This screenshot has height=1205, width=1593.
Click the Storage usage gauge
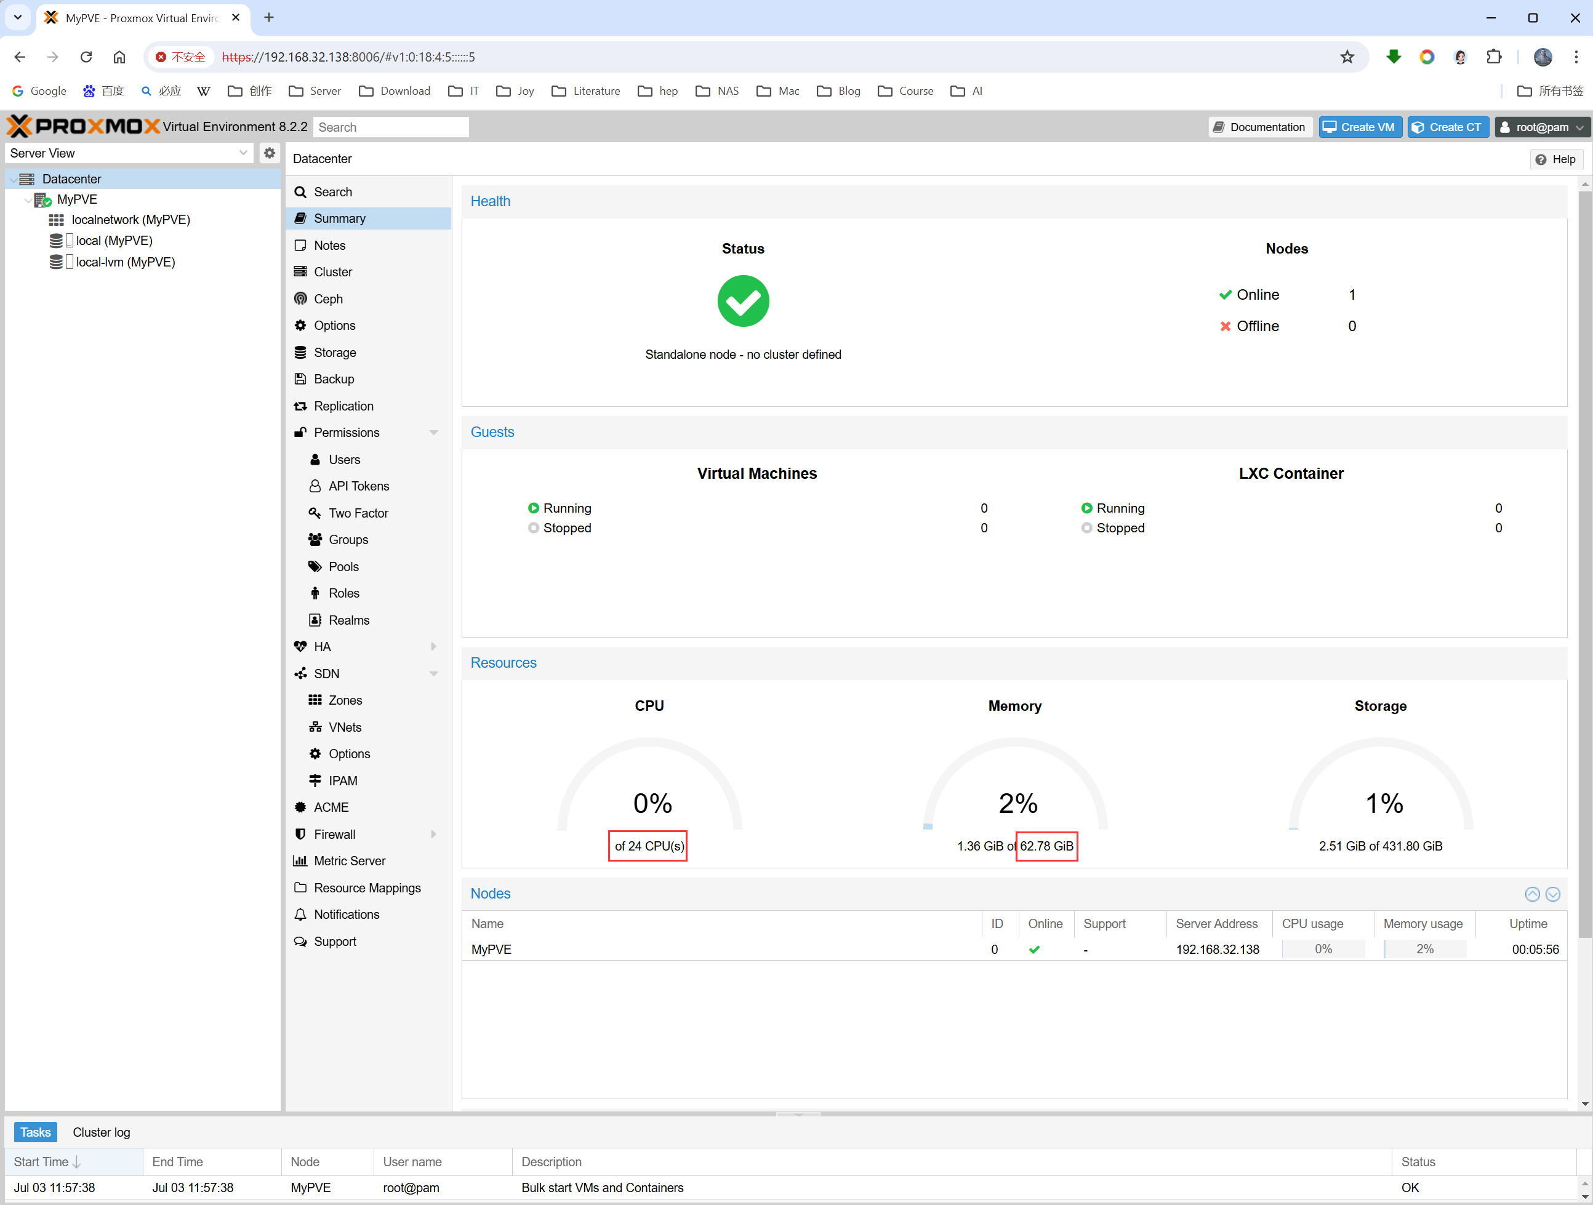tap(1381, 785)
